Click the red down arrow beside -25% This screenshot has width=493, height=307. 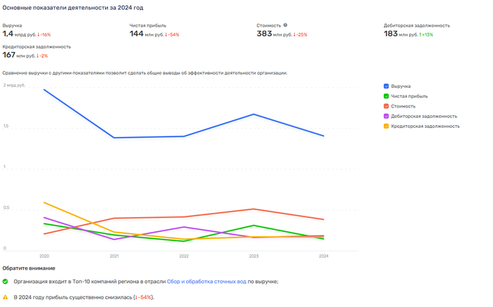pos(295,34)
